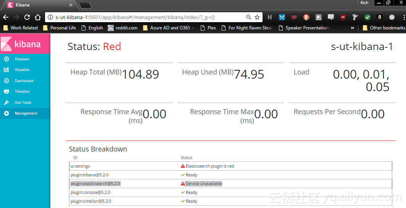
Task: Open the English bookmark
Action: pos(92,28)
